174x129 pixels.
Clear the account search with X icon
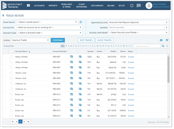click(x=167, y=46)
